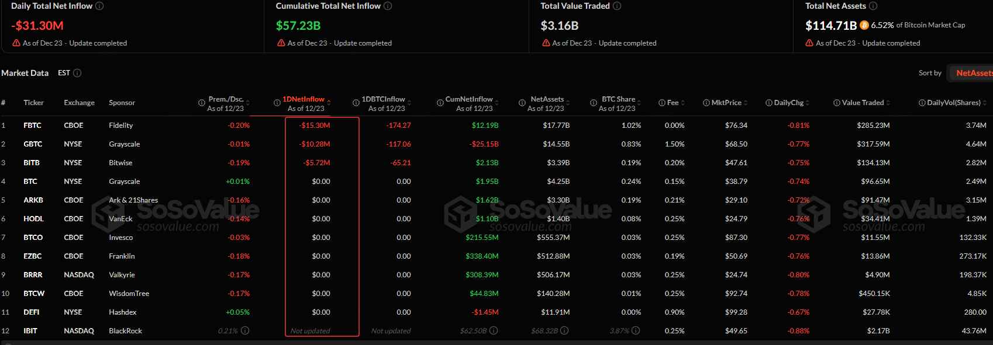
Task: Toggle sort arrows on the Value Traded column
Action: point(888,103)
